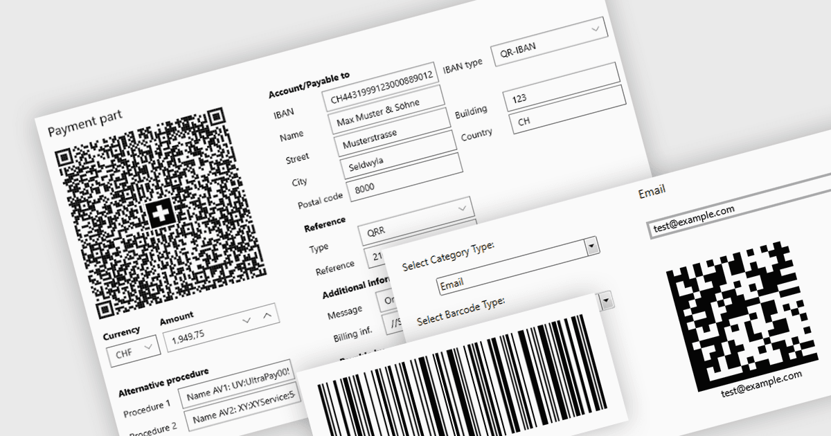Image resolution: width=831 pixels, height=436 pixels.
Task: Click the Swiss QR code image
Action: [x=159, y=212]
